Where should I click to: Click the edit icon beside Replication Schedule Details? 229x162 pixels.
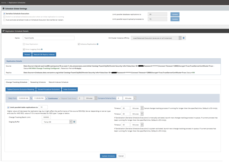(4, 31)
